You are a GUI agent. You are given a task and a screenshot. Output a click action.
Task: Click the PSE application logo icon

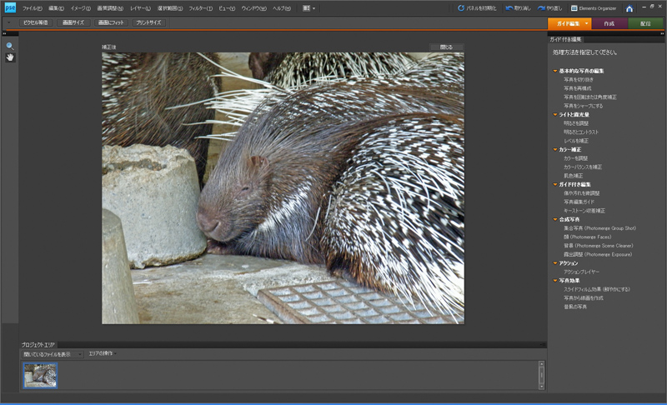tap(9, 8)
